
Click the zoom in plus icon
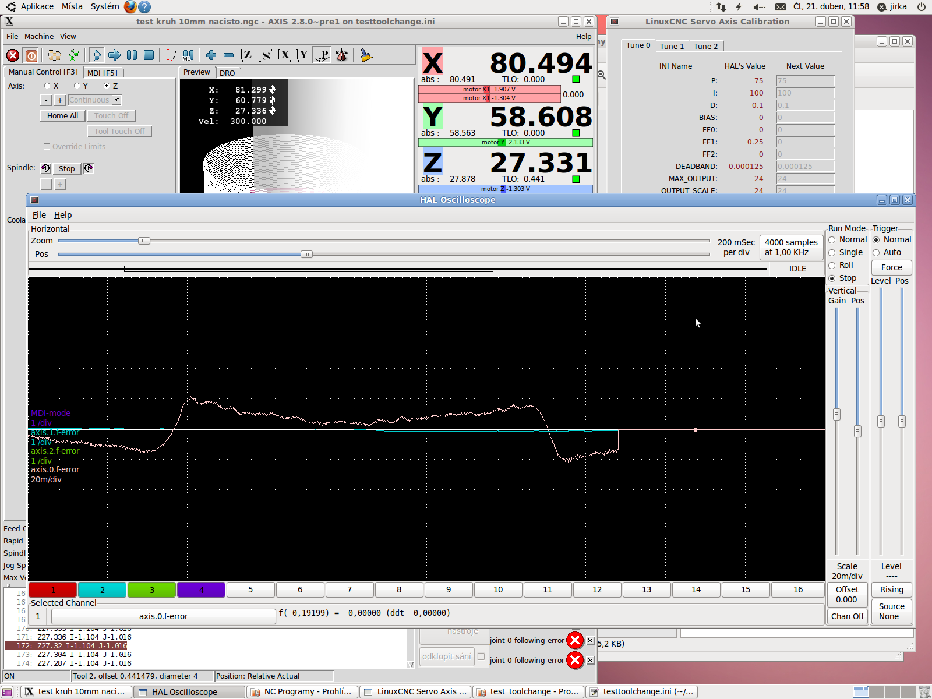point(211,55)
